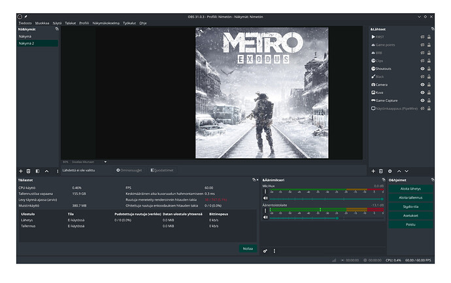
Task: Hide the Kuva source
Action: pyautogui.click(x=422, y=93)
